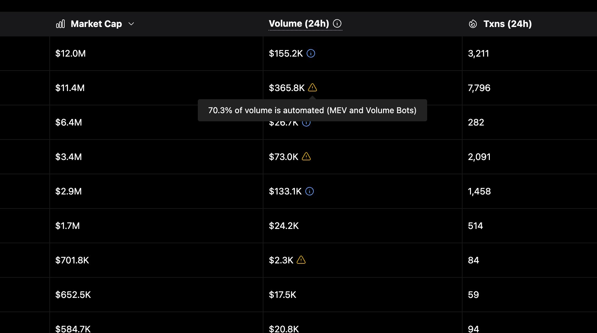Screen dimensions: 597x333
Task: Click info icon next to Volume (24h) header
Action: [337, 23]
